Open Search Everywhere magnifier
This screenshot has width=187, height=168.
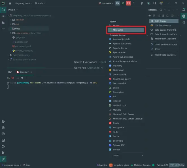[155, 3]
